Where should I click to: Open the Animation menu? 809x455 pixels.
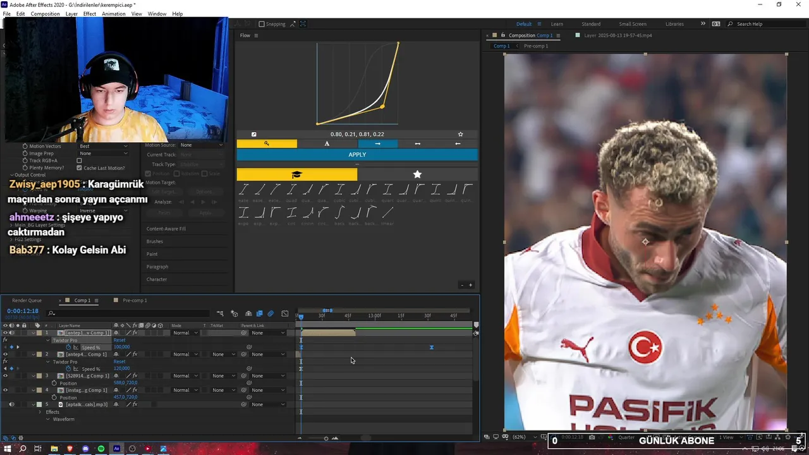tap(113, 13)
